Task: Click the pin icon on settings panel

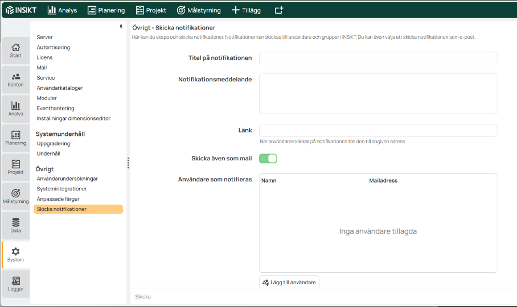Action: (x=121, y=27)
